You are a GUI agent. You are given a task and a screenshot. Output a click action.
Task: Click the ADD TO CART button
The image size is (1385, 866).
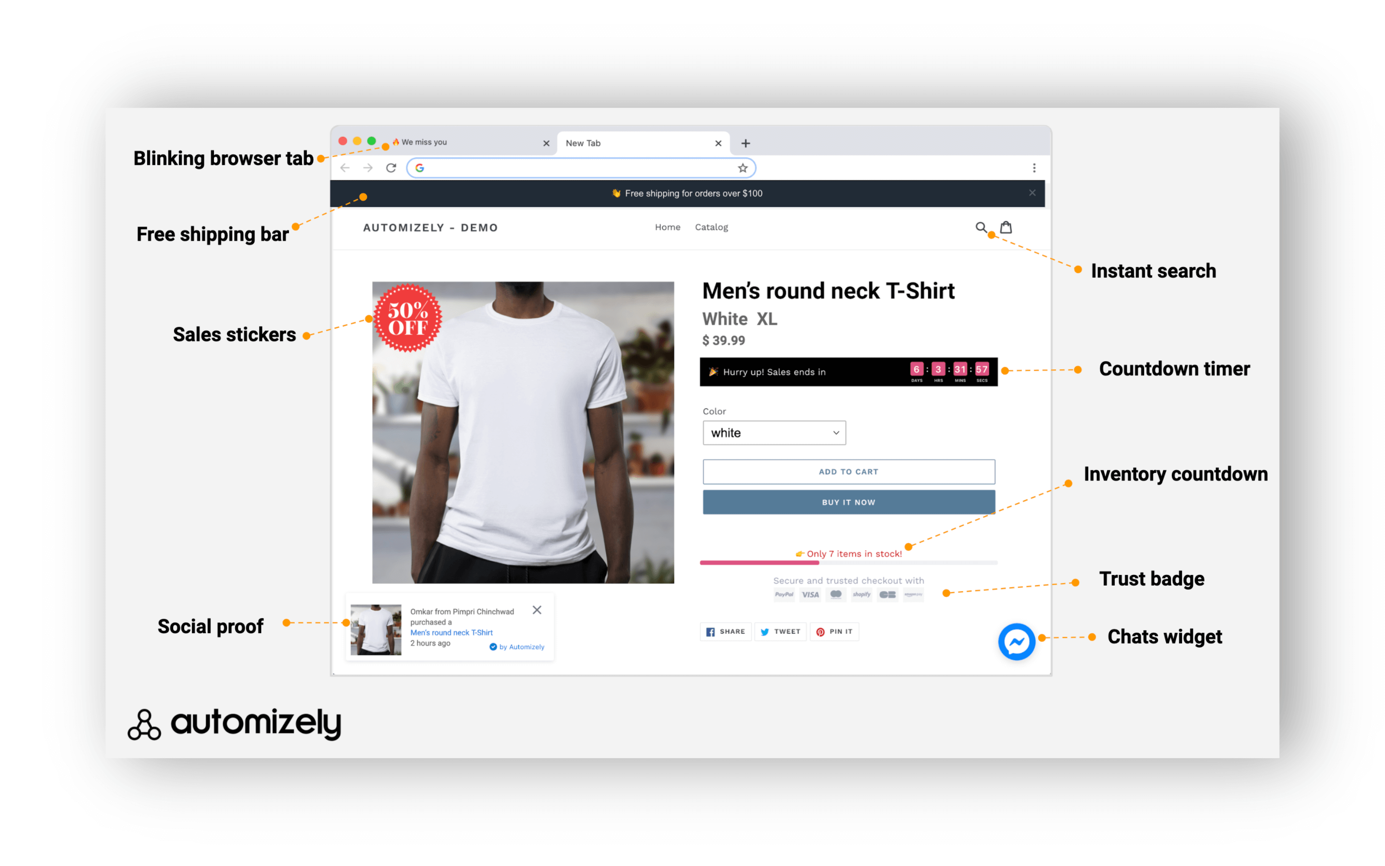(848, 471)
